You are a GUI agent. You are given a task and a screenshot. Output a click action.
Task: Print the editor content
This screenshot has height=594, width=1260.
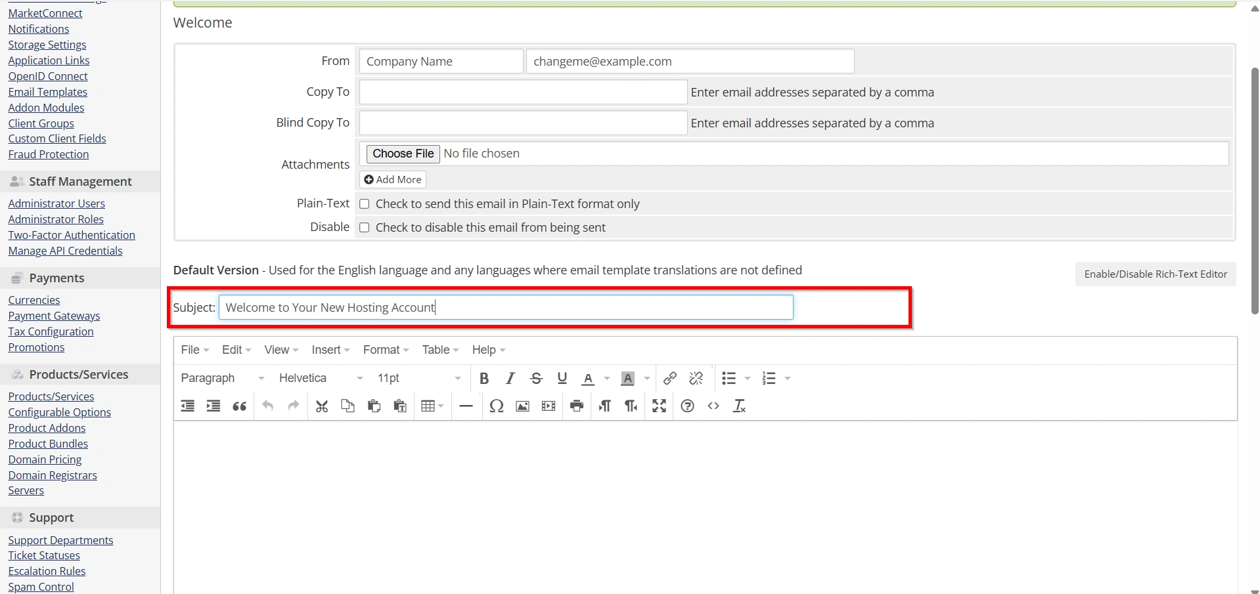pos(577,406)
